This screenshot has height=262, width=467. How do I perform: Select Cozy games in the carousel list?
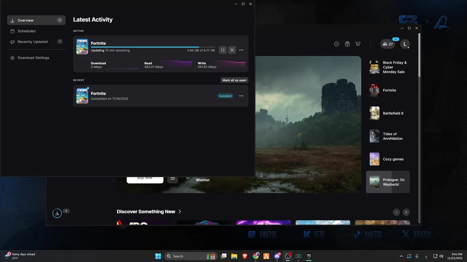click(388, 159)
